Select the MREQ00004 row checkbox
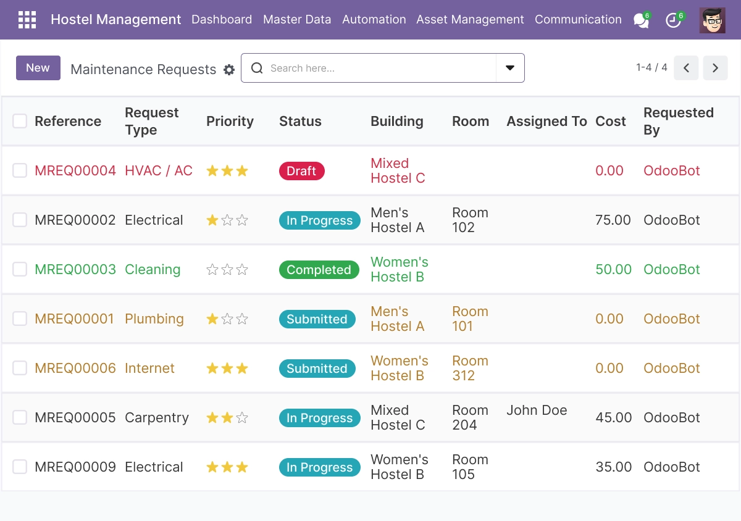Screen dimensions: 741x521 (x=20, y=170)
